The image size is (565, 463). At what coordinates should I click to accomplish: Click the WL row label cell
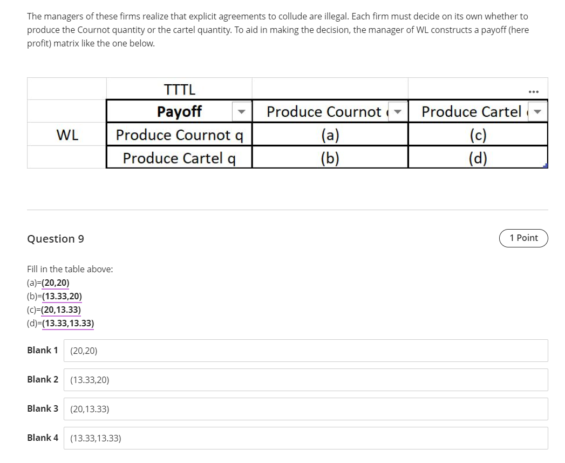click(x=67, y=135)
